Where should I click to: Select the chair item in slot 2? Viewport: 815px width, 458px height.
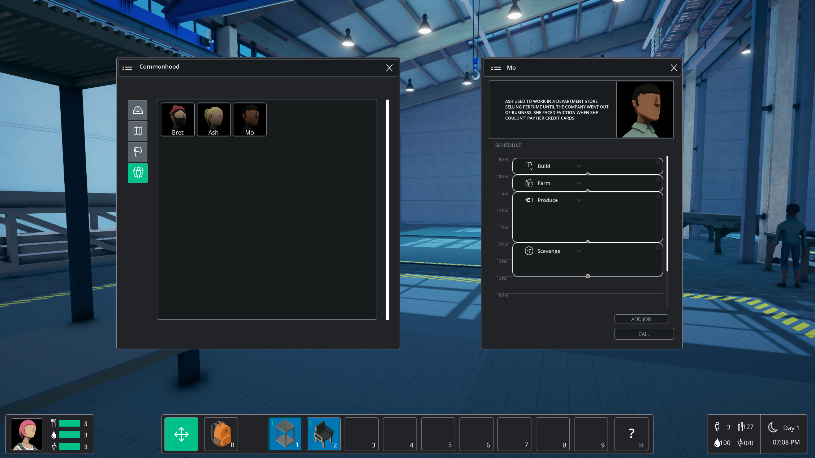[324, 434]
